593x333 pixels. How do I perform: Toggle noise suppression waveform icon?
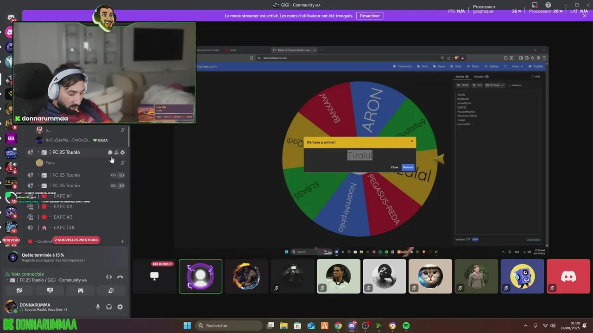pos(109,277)
